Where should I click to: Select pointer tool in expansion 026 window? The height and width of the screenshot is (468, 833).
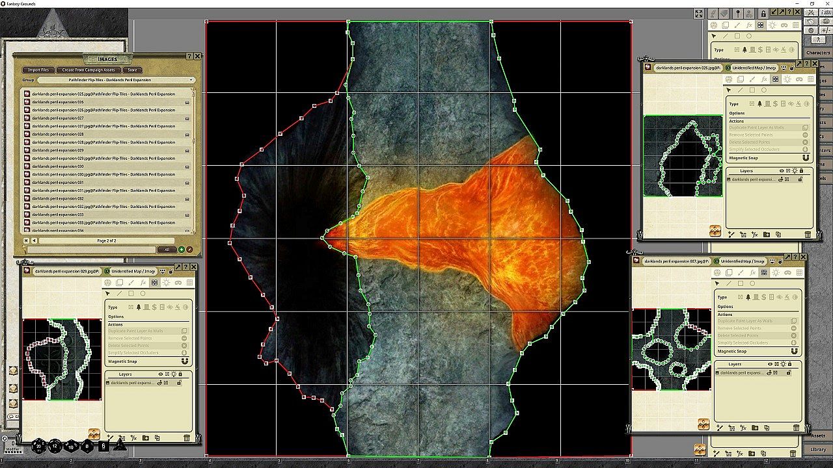[x=729, y=90]
